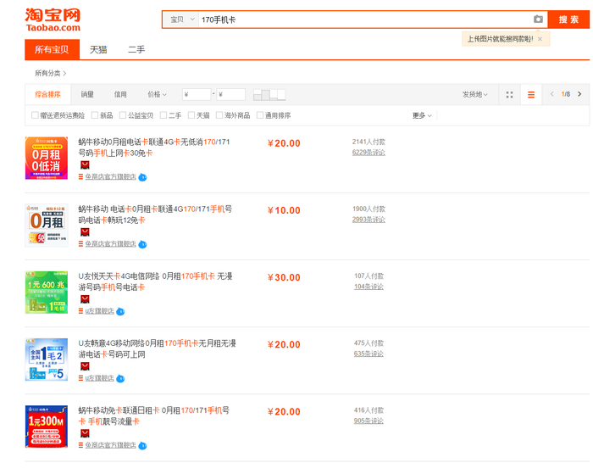Open 免商店官方旗舰店 link of first listing
The width and height of the screenshot is (593, 468).
[110, 177]
